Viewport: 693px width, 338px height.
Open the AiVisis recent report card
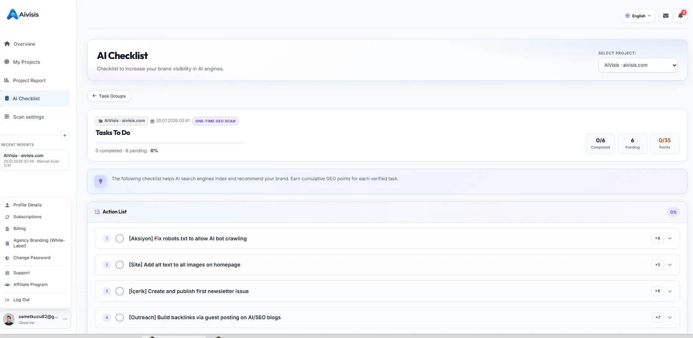(35, 160)
